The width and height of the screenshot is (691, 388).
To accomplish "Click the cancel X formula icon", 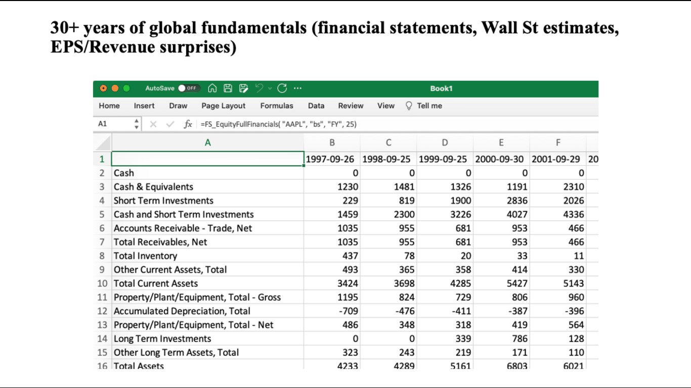I will point(153,124).
